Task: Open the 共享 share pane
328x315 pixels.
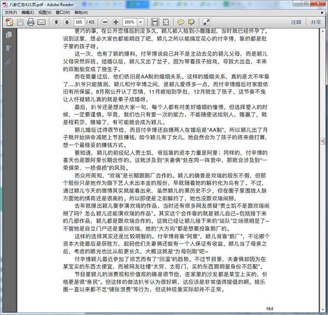Action: pos(315,22)
